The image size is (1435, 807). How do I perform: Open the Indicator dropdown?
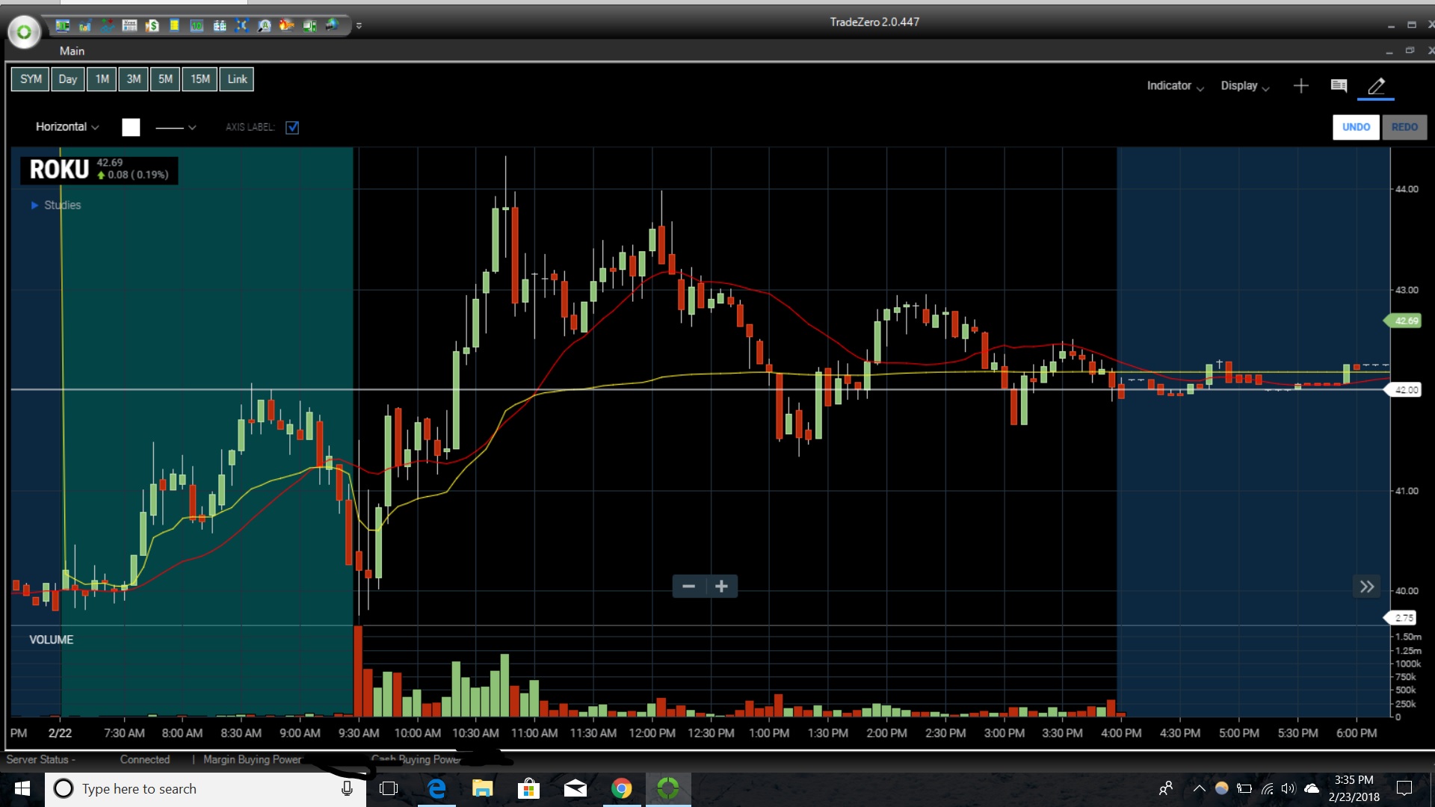[1175, 86]
